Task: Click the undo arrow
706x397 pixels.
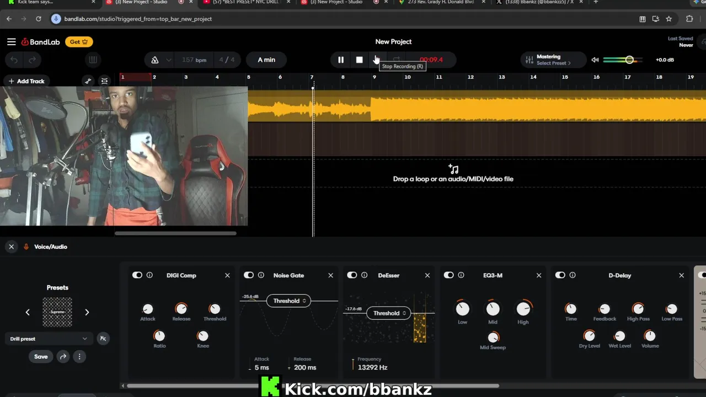Action: [x=14, y=60]
